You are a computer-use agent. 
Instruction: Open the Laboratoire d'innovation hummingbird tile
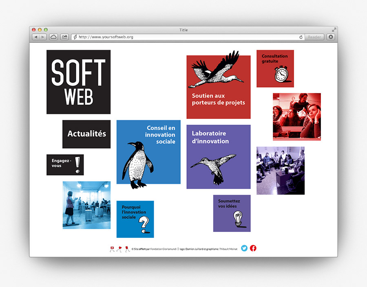click(219, 157)
